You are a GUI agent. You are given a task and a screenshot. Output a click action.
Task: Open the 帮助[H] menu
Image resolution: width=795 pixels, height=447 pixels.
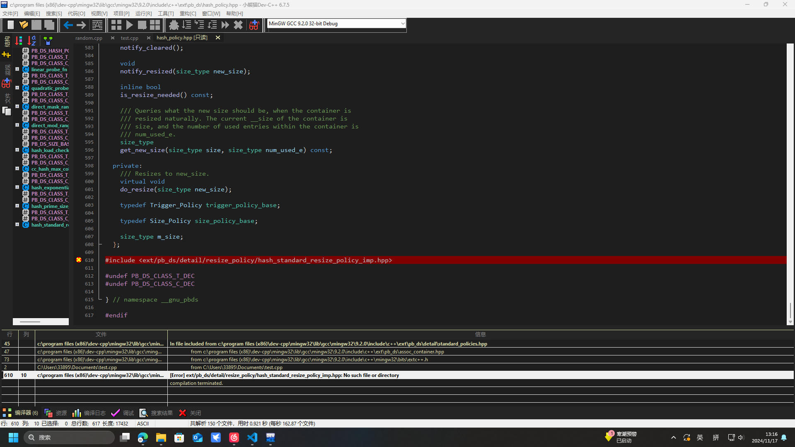coord(234,14)
